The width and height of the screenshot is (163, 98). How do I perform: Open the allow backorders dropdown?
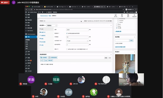(77, 41)
